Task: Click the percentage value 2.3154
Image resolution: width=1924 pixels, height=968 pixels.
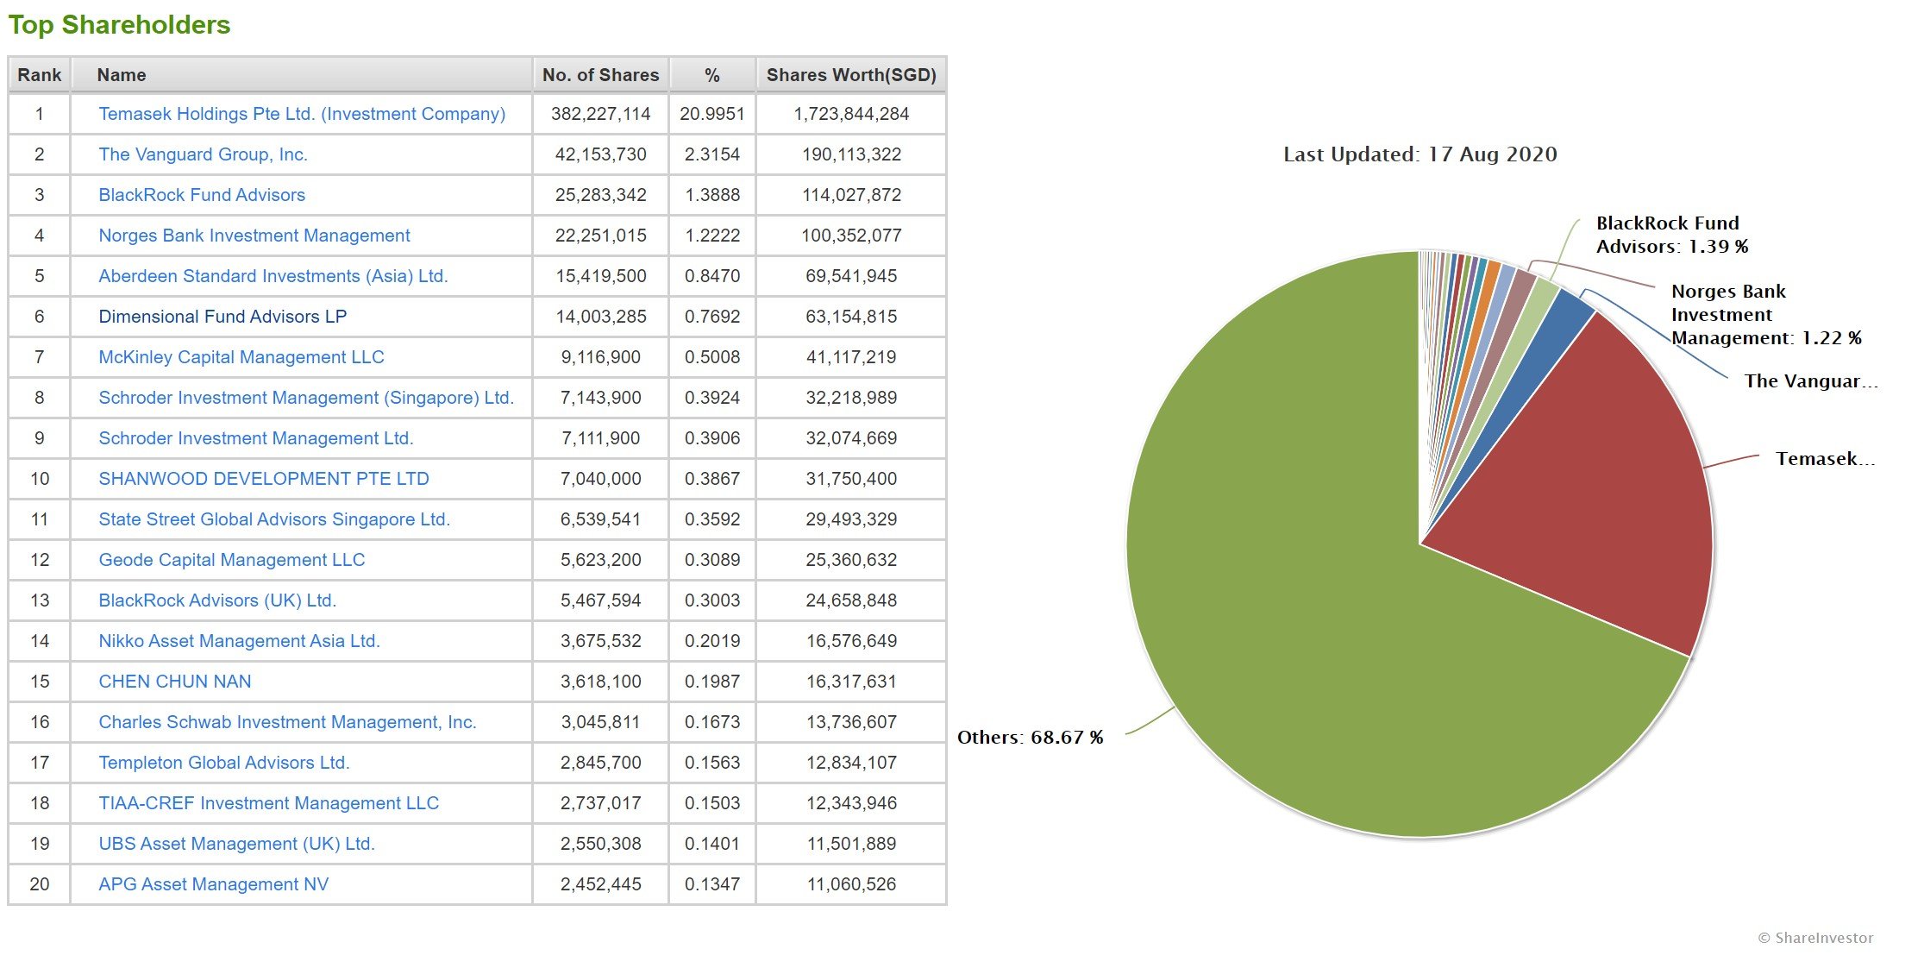Action: 712,154
